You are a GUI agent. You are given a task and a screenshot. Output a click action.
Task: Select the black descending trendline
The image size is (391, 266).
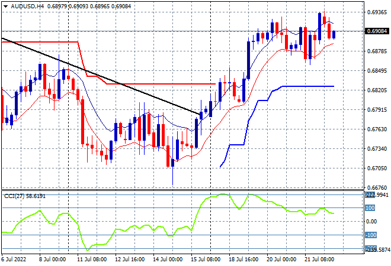pos(100,76)
